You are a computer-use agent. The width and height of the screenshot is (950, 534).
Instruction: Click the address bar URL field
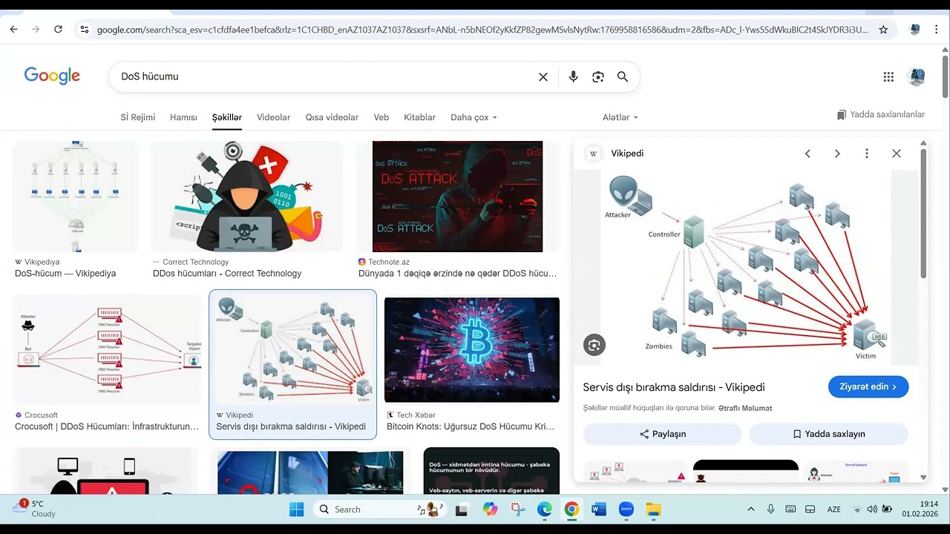pyautogui.click(x=482, y=30)
